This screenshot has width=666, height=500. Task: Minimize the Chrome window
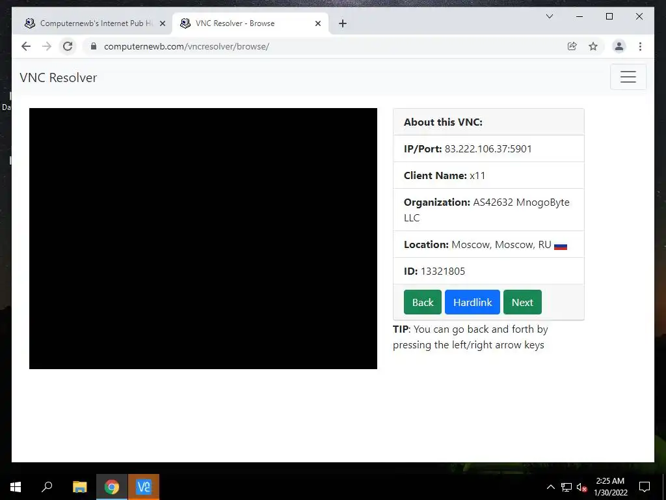pyautogui.click(x=579, y=16)
